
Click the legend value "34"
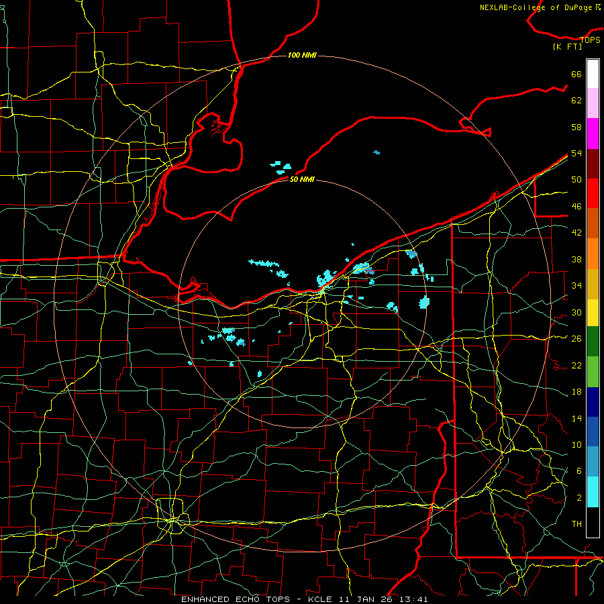[x=576, y=285]
